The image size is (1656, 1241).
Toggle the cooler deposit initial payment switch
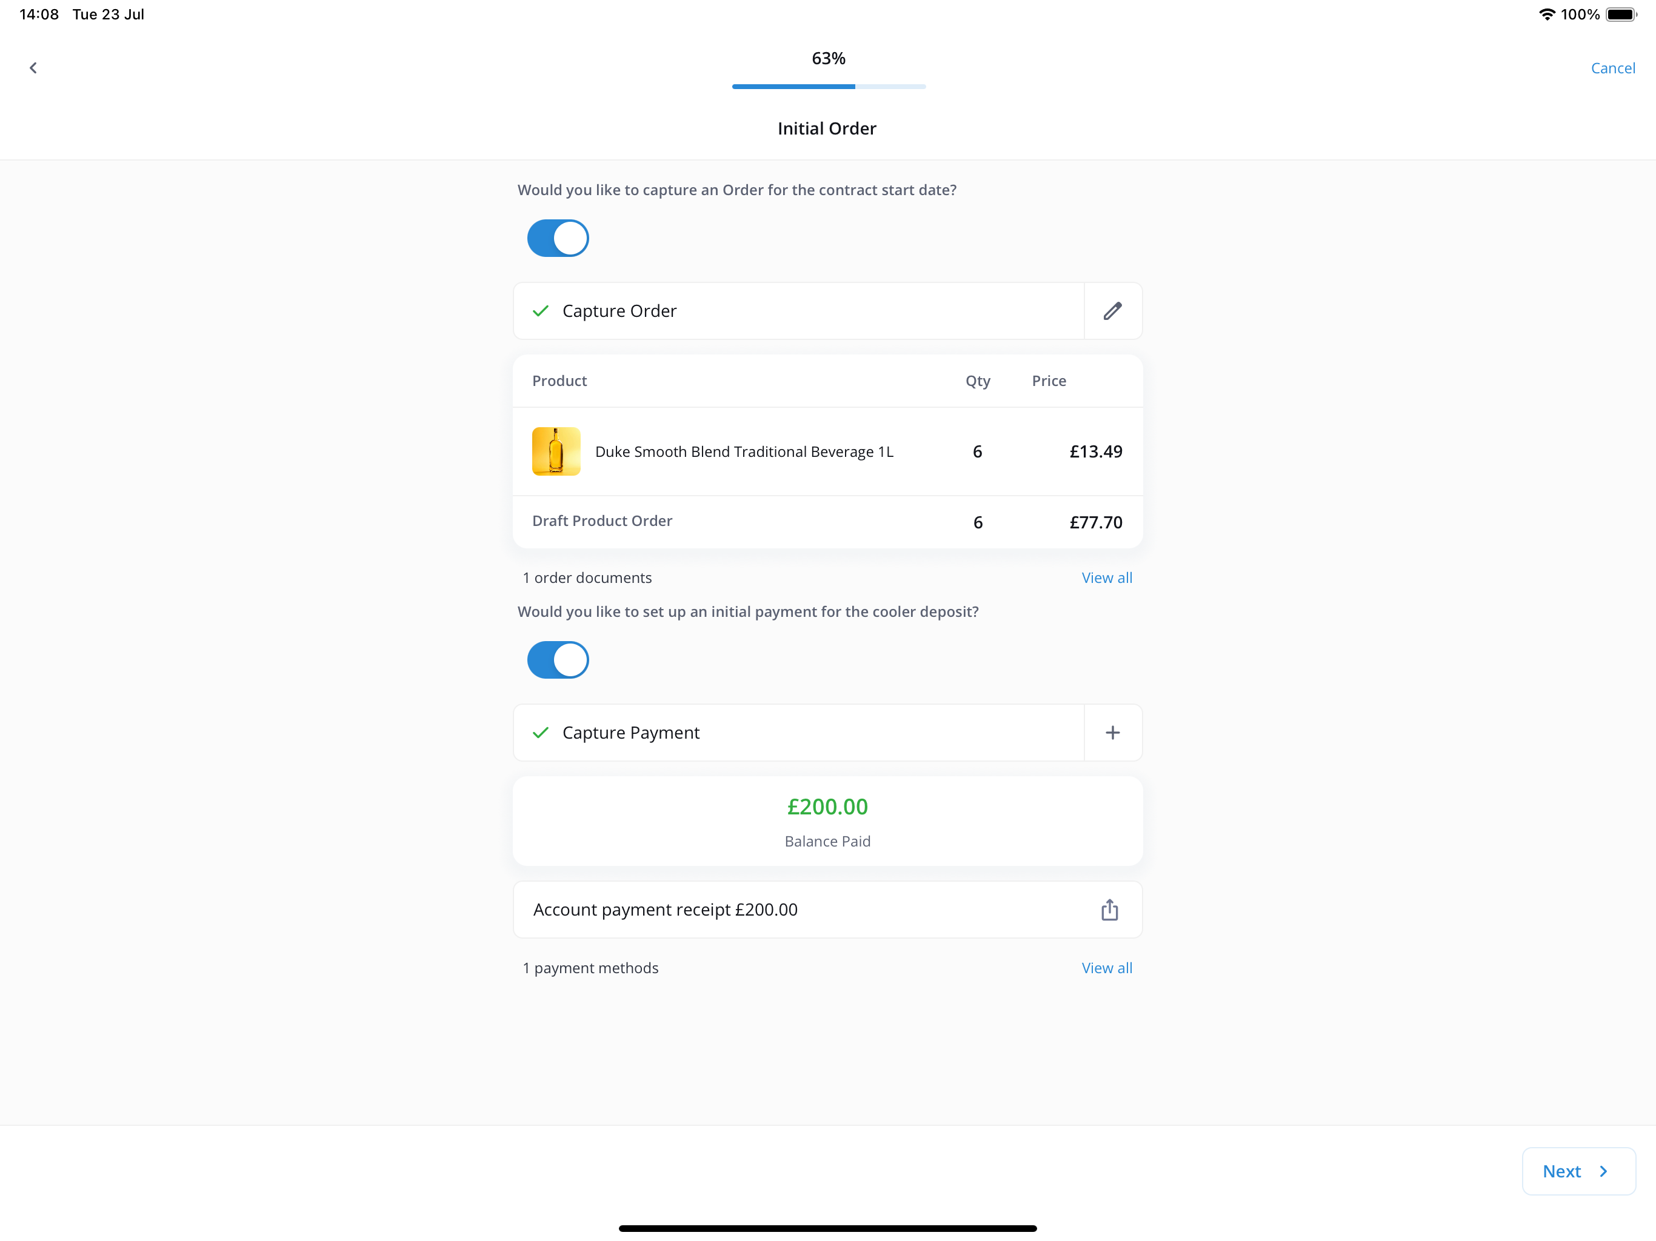[x=558, y=659]
